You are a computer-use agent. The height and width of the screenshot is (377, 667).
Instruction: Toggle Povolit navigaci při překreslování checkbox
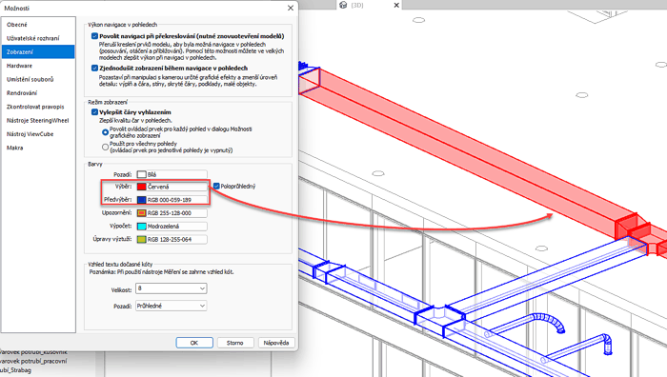click(94, 36)
